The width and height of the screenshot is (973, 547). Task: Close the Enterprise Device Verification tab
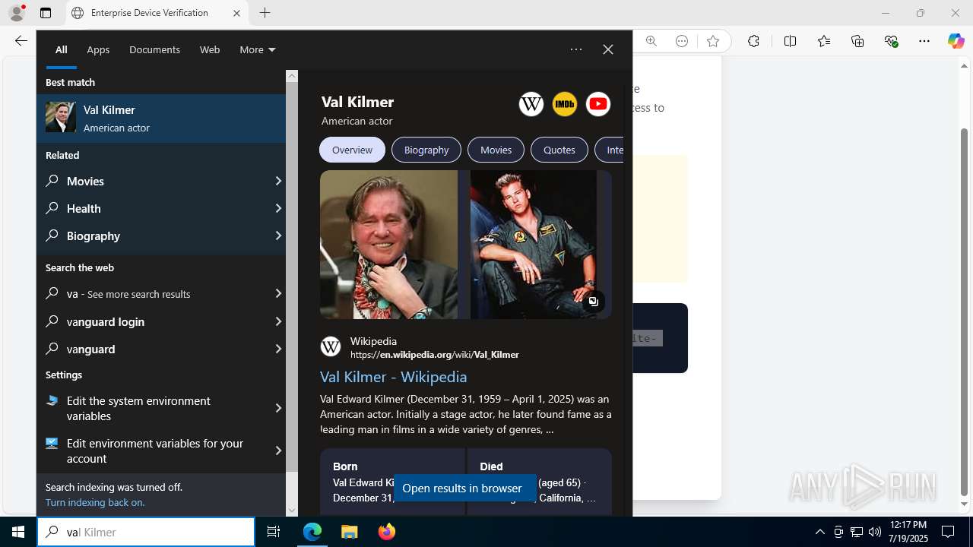(x=236, y=13)
